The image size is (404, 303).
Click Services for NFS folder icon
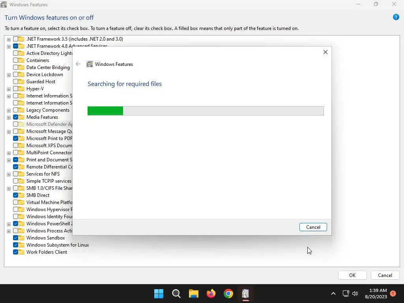[22, 174]
